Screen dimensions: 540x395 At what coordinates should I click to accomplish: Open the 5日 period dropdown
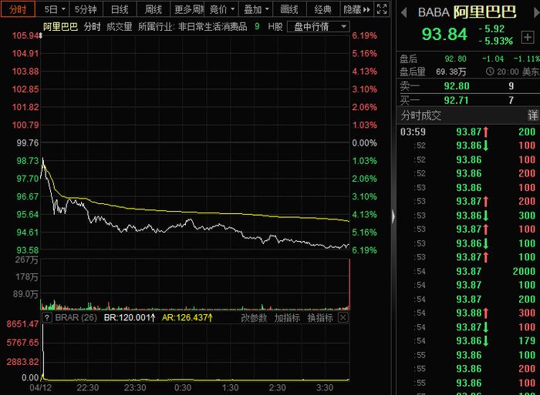click(55, 9)
